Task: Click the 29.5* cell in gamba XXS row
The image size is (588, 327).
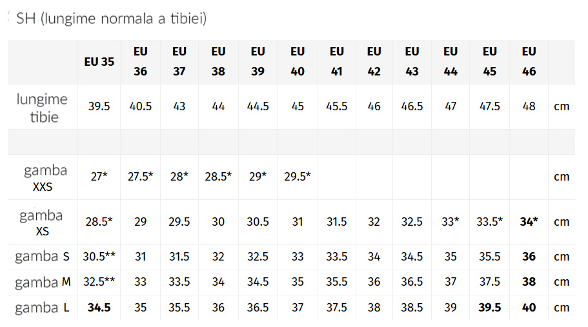Action: [298, 177]
